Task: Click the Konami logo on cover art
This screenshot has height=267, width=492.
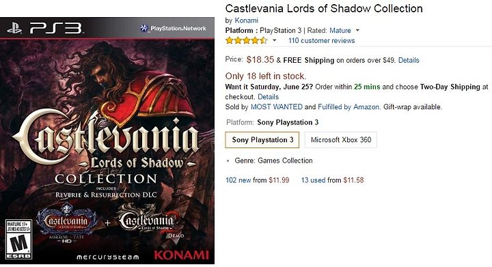Action: [x=181, y=255]
